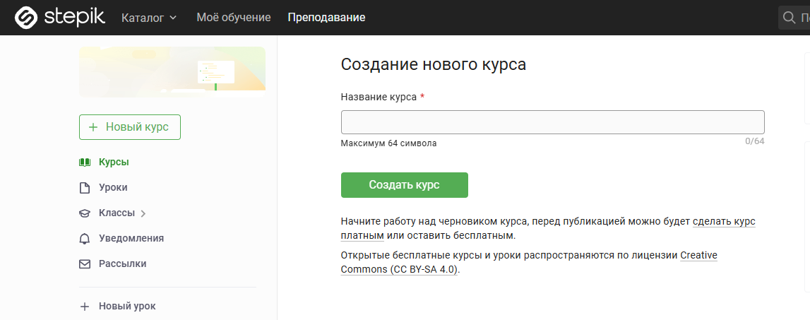
Task: Open the Creative Commons license link
Action: click(x=698, y=255)
